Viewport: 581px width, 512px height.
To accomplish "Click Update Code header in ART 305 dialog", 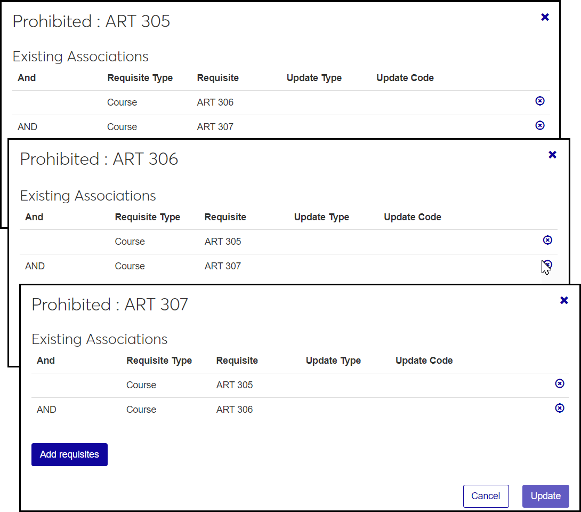I will 405,78.
